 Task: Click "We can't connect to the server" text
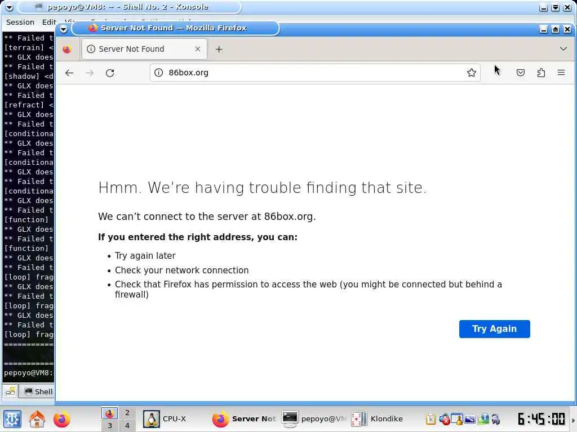[207, 217]
